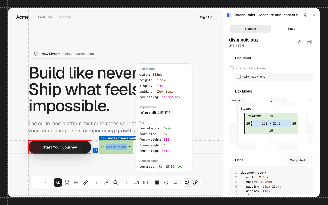Image resolution: width=328 pixels, height=205 pixels.
Task: Close the Screen Ruler side panel
Action: (x=314, y=15)
